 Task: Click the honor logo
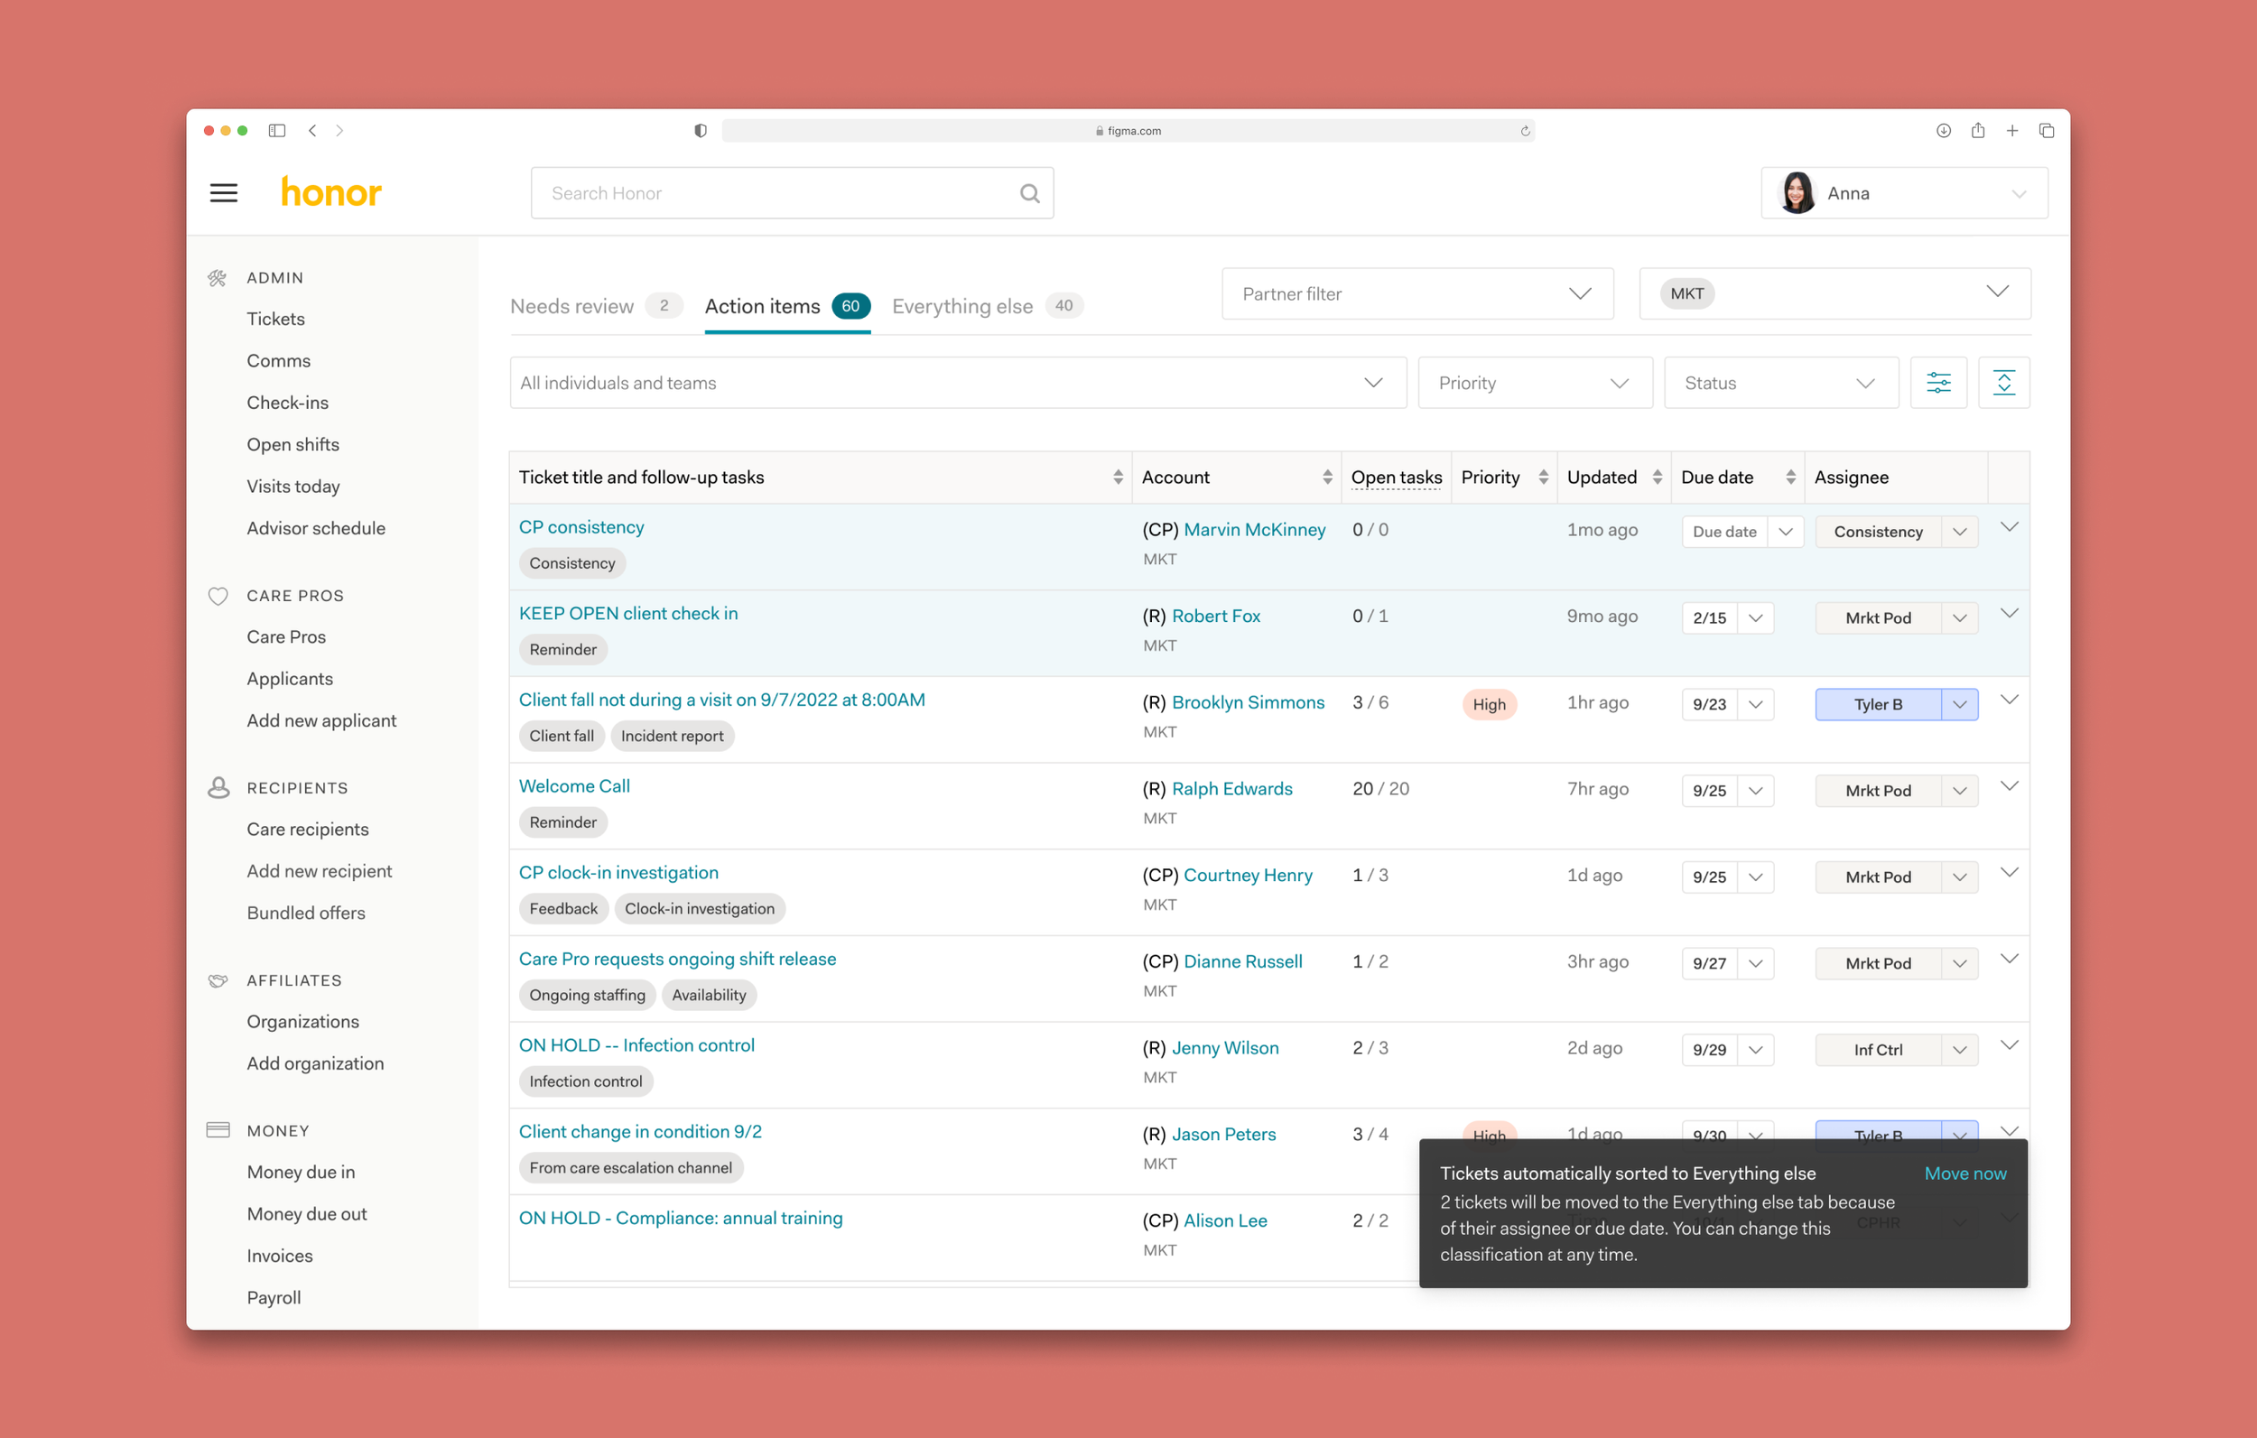pyautogui.click(x=330, y=192)
